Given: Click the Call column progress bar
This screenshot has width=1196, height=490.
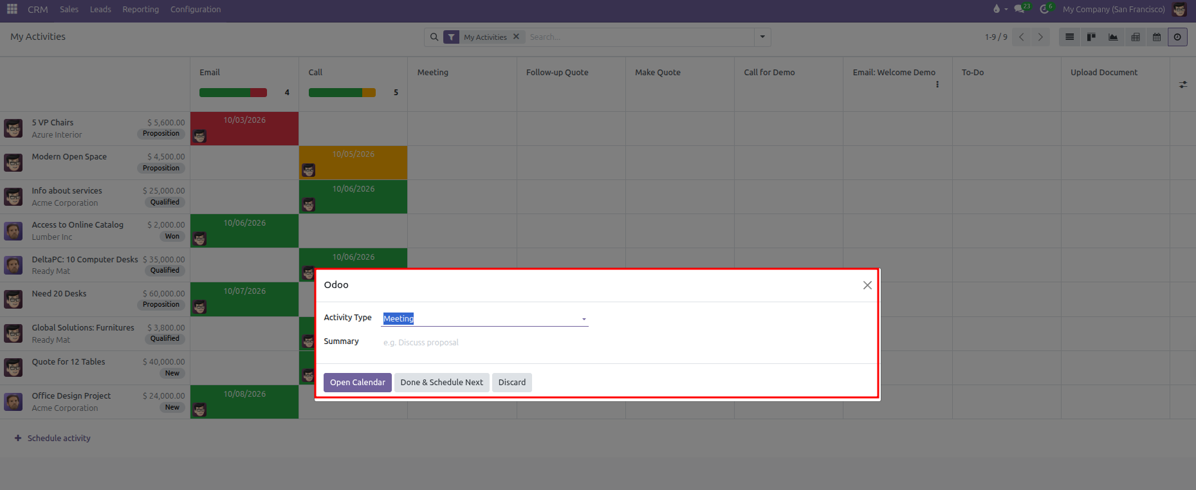Looking at the screenshot, I should tap(342, 93).
